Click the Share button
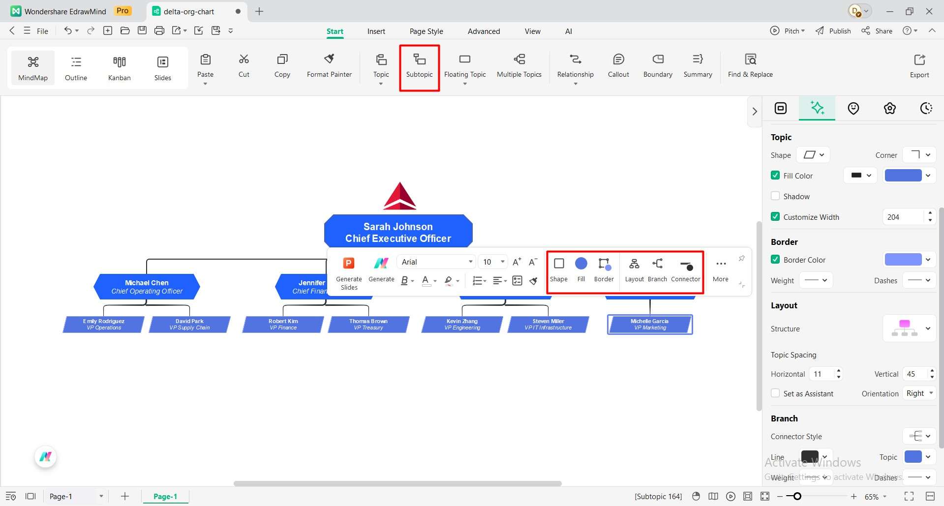The image size is (944, 506). pos(877,30)
